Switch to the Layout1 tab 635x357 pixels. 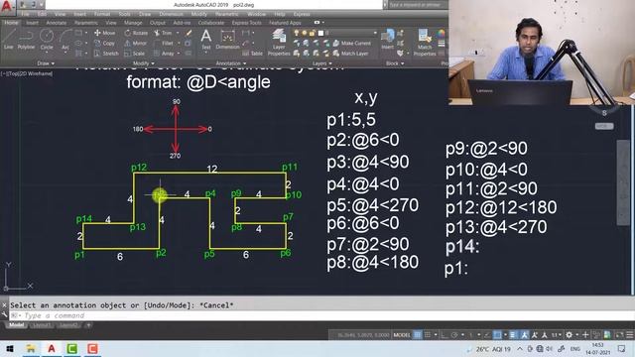click(42, 325)
